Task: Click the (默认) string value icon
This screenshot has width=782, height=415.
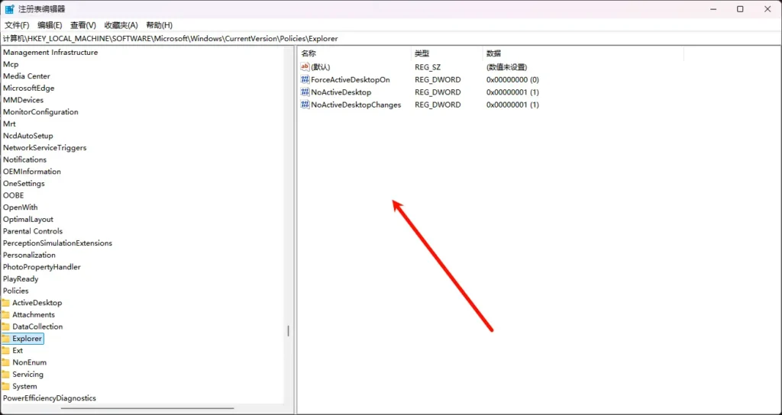Action: tap(305, 67)
